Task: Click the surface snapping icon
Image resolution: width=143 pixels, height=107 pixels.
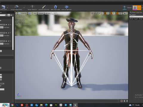Action: click(x=102, y=13)
